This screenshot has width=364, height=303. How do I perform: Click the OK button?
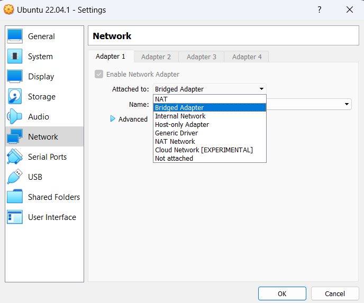282,293
